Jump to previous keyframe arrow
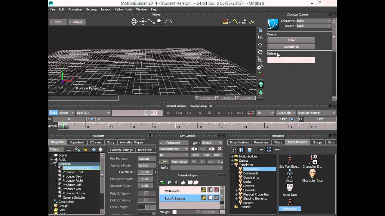Viewport: 385px width, 216px height. coord(194,149)
